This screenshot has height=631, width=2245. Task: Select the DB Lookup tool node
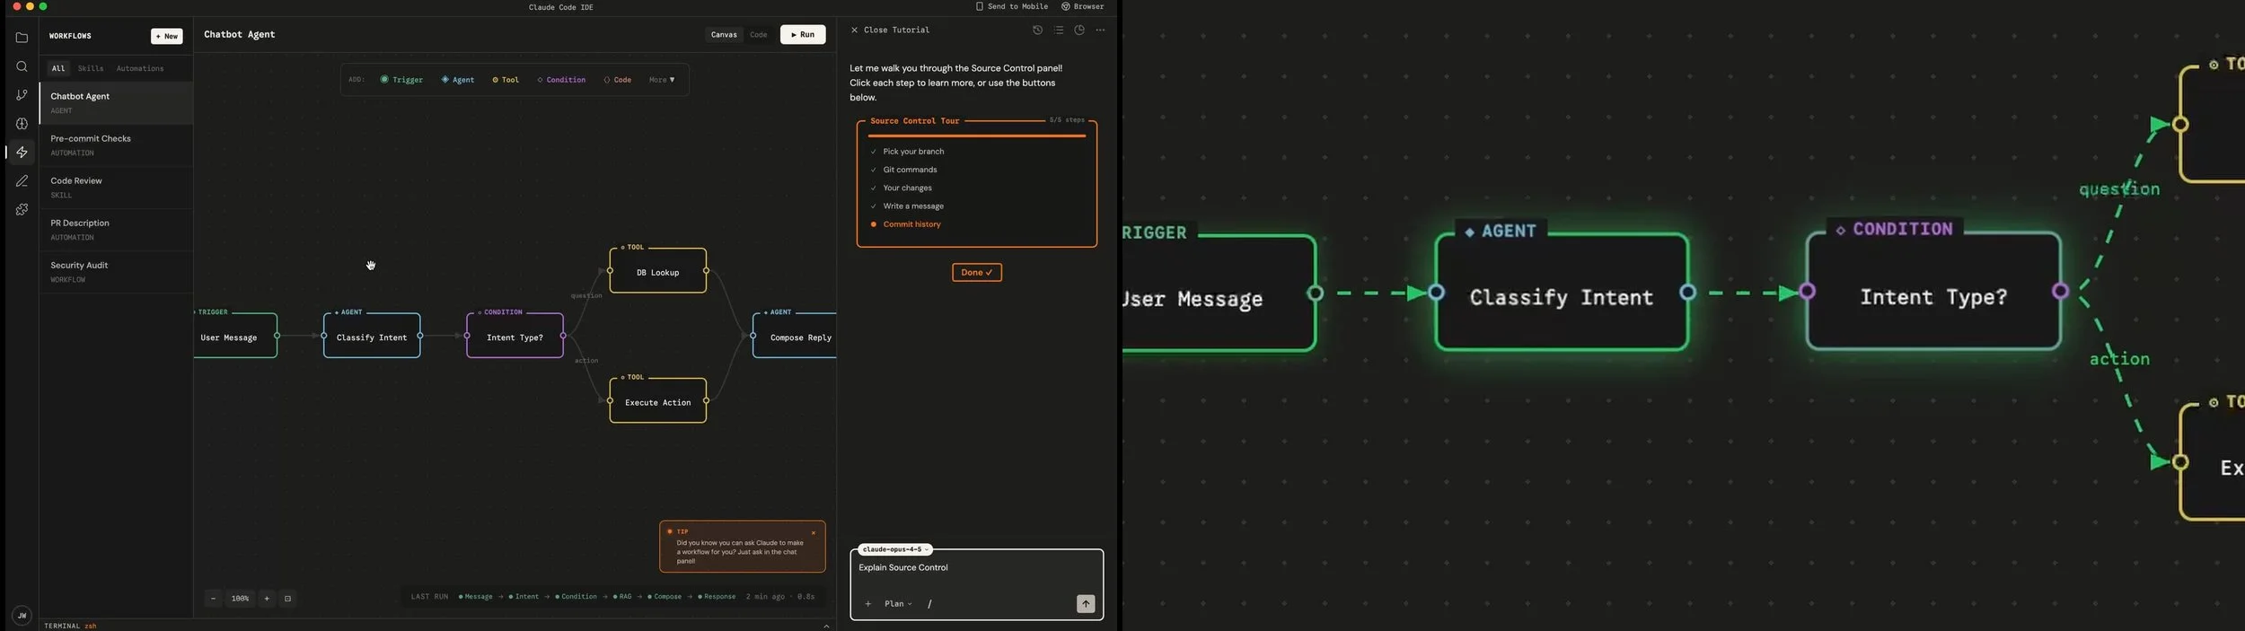pos(658,271)
